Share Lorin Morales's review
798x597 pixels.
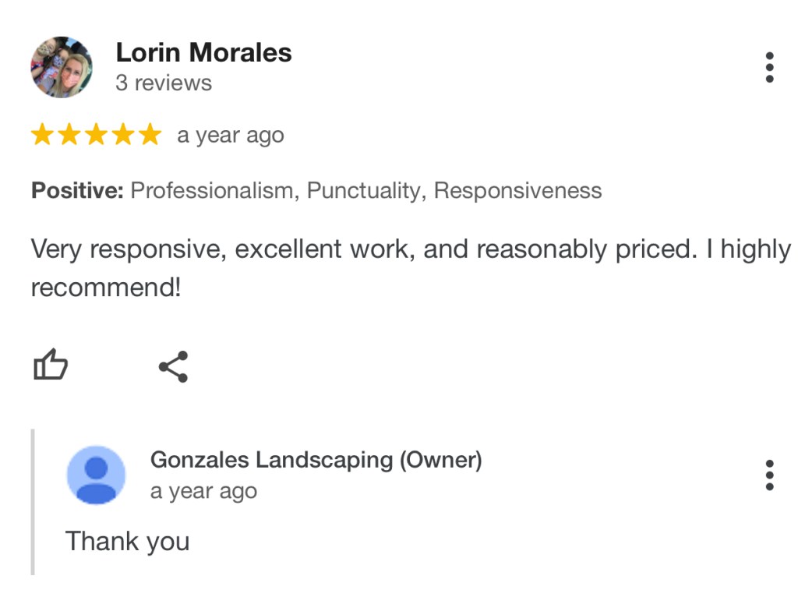pos(173,366)
